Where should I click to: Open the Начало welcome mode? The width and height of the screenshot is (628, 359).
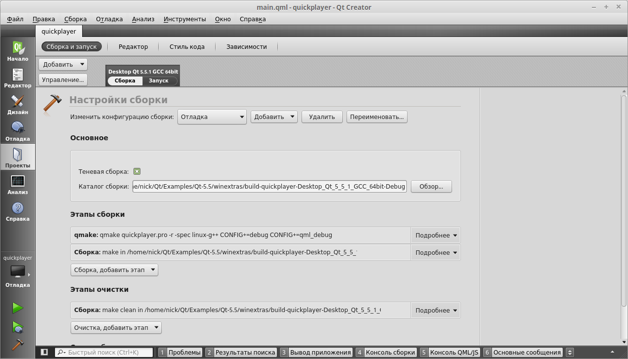[x=17, y=51]
